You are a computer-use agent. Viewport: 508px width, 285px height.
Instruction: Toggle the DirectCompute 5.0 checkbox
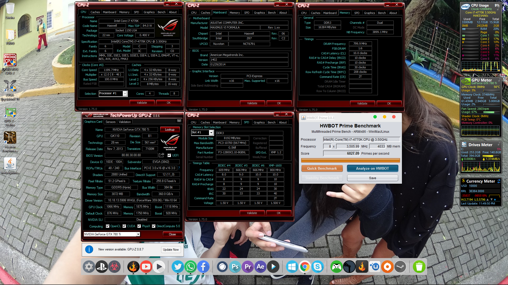point(153,226)
